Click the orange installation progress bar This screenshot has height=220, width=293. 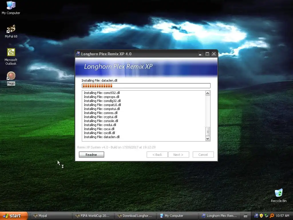tap(146, 86)
